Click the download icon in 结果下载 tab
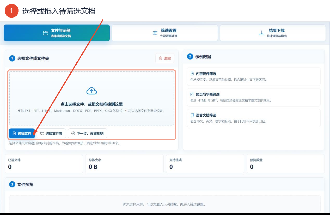This screenshot has width=330, height=215. [x=261, y=33]
